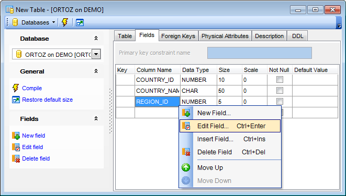Open the Foreign Keys tab

click(x=178, y=36)
